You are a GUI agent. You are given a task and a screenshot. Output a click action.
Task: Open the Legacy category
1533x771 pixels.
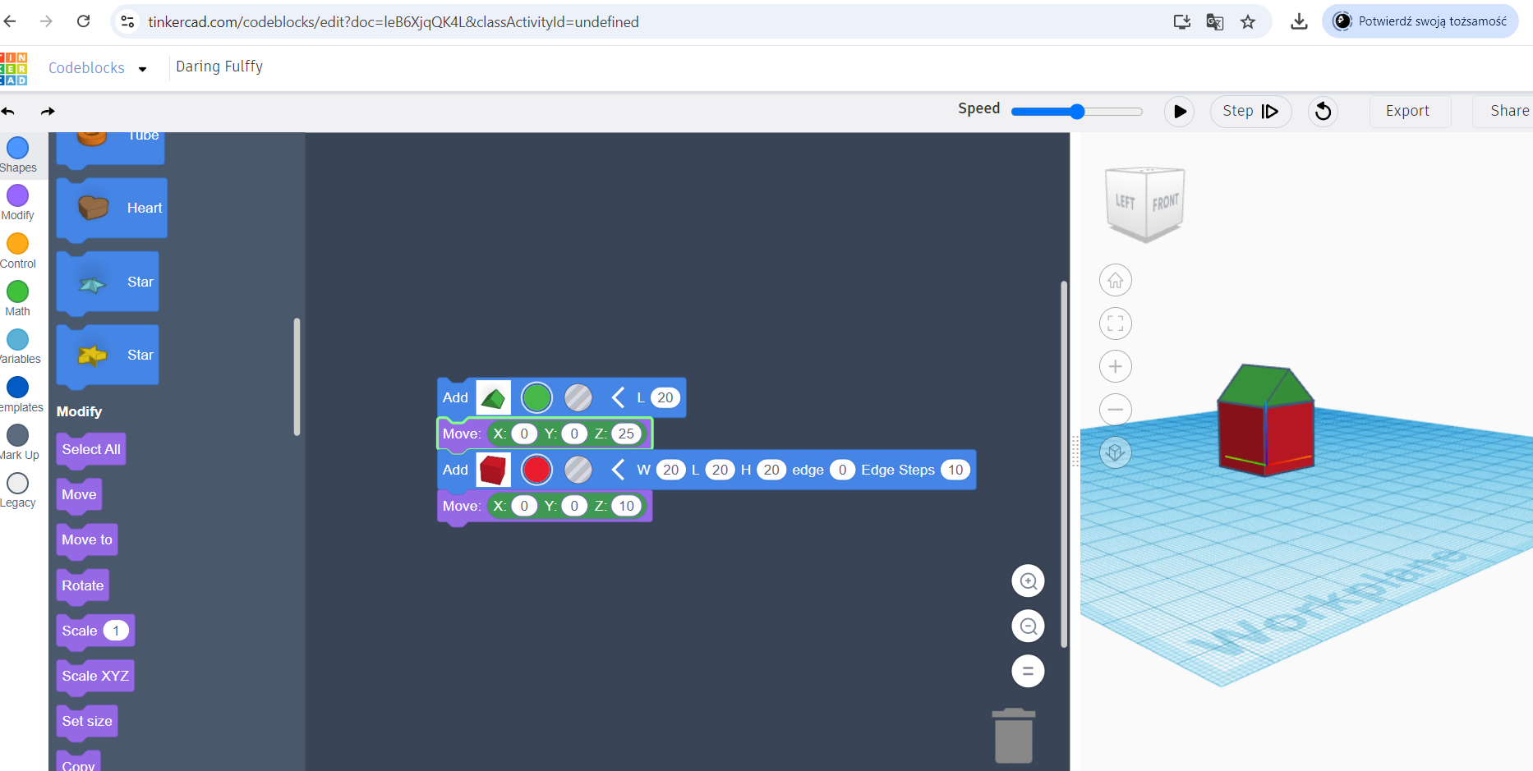coord(18,490)
